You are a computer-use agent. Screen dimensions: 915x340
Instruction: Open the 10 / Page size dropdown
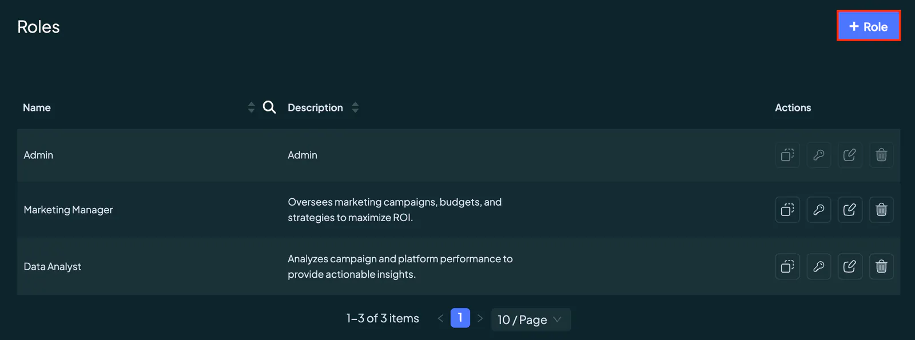531,319
